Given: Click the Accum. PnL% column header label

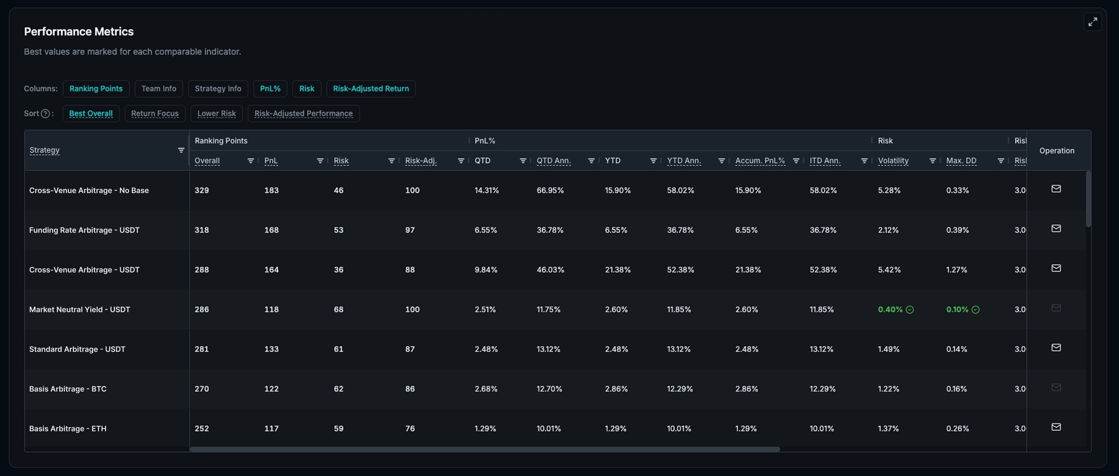Looking at the screenshot, I should pos(760,160).
